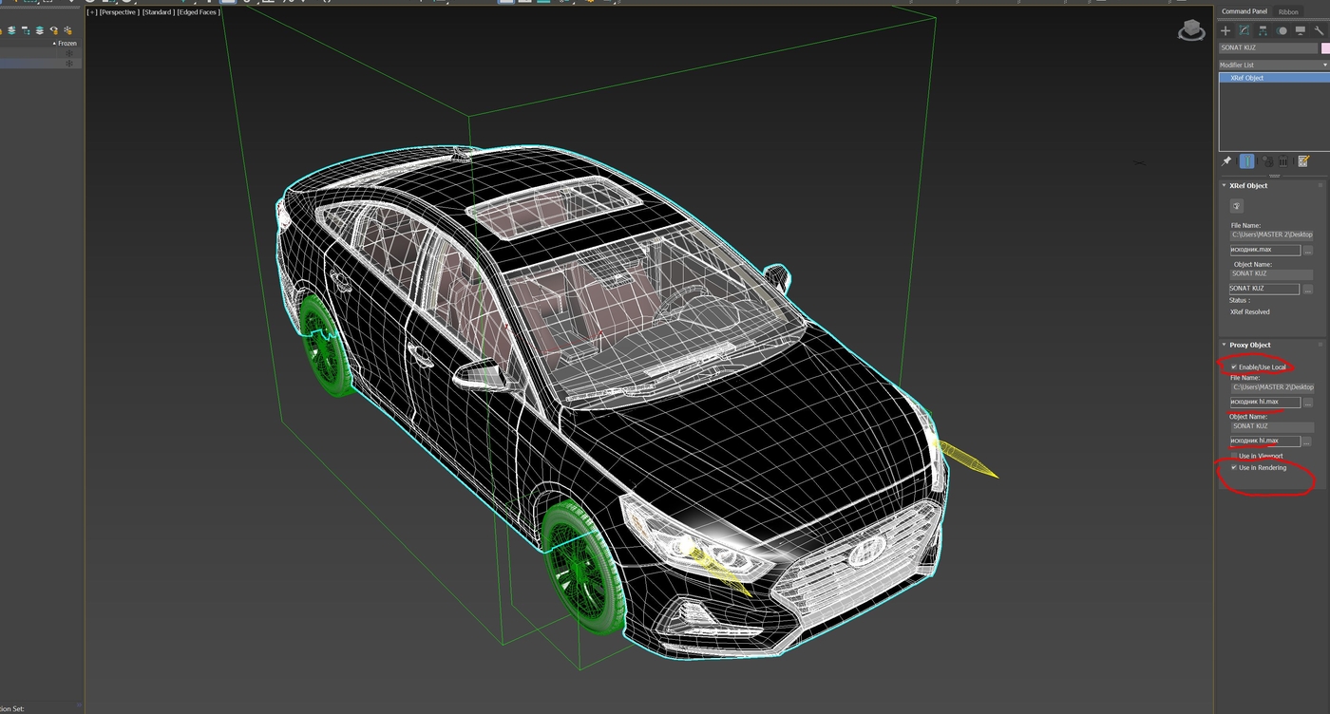Switch to the Modify panel icon
Screen dimensions: 1330x714
pyautogui.click(x=1244, y=30)
